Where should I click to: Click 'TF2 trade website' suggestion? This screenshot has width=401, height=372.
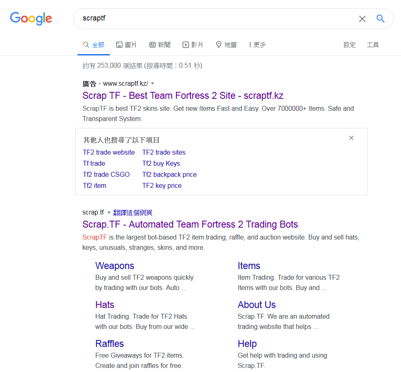[109, 152]
